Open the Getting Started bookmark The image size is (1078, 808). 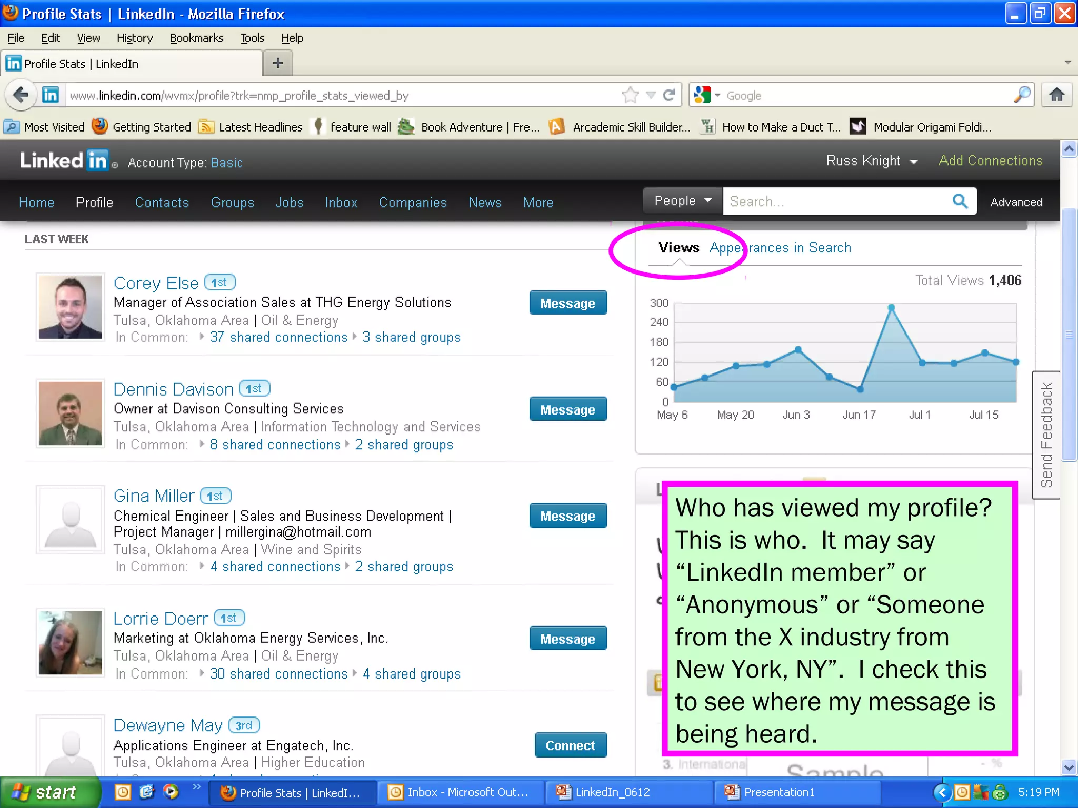pos(142,127)
